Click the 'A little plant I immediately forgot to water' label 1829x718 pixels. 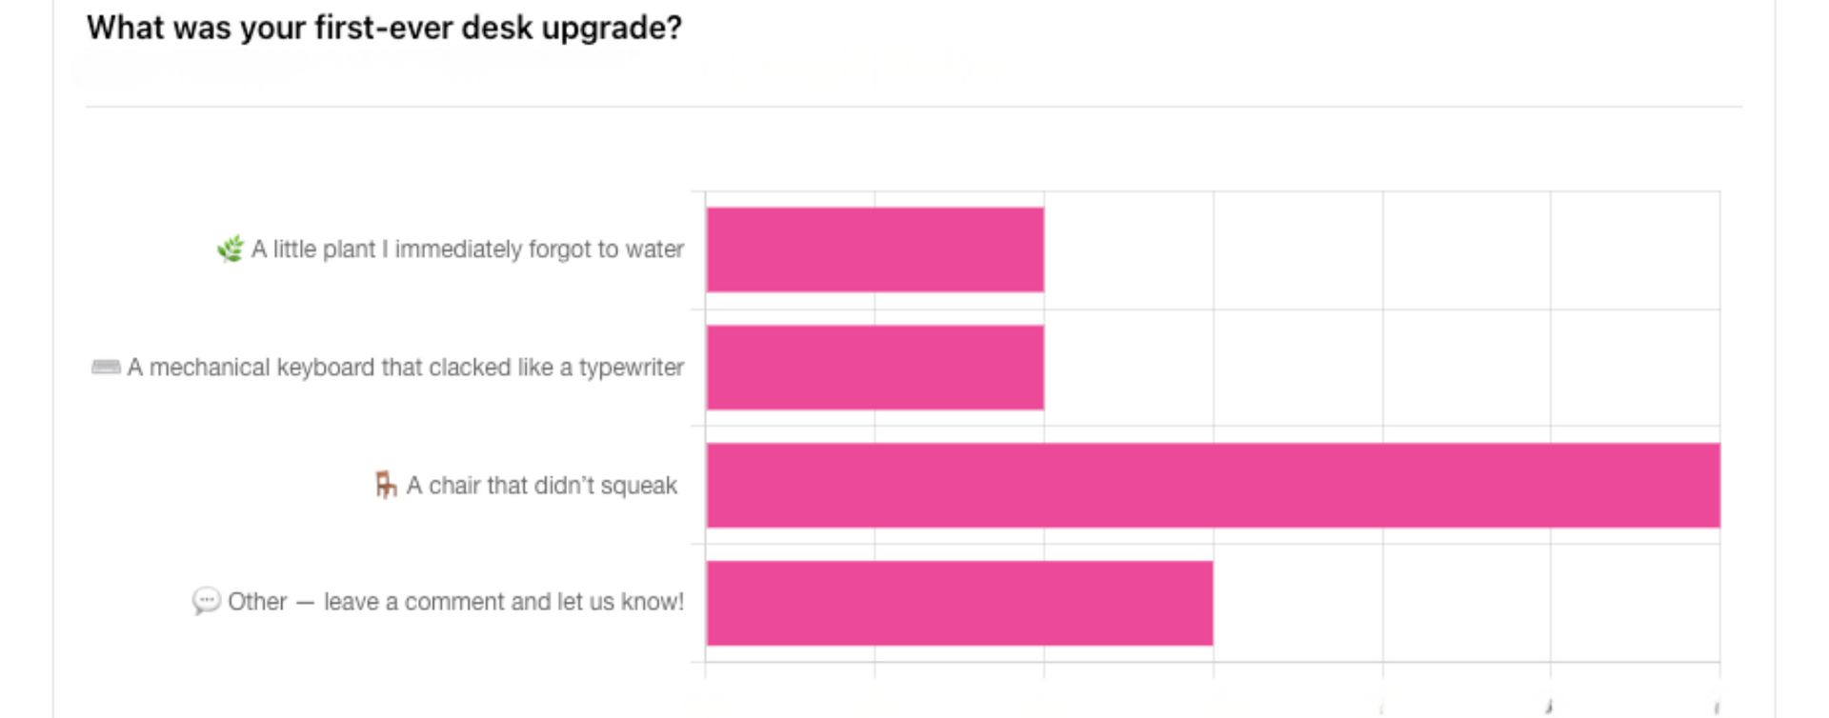tap(467, 249)
